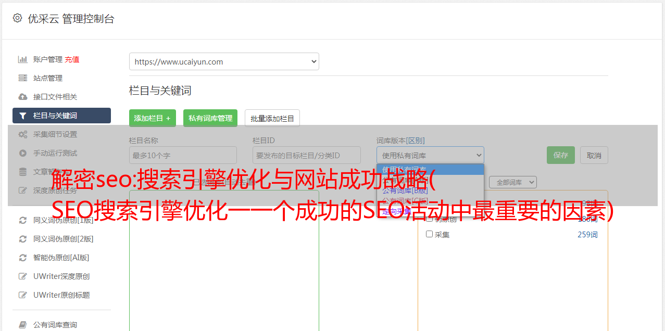Open the 全部词库 filter dropdown

tap(512, 182)
